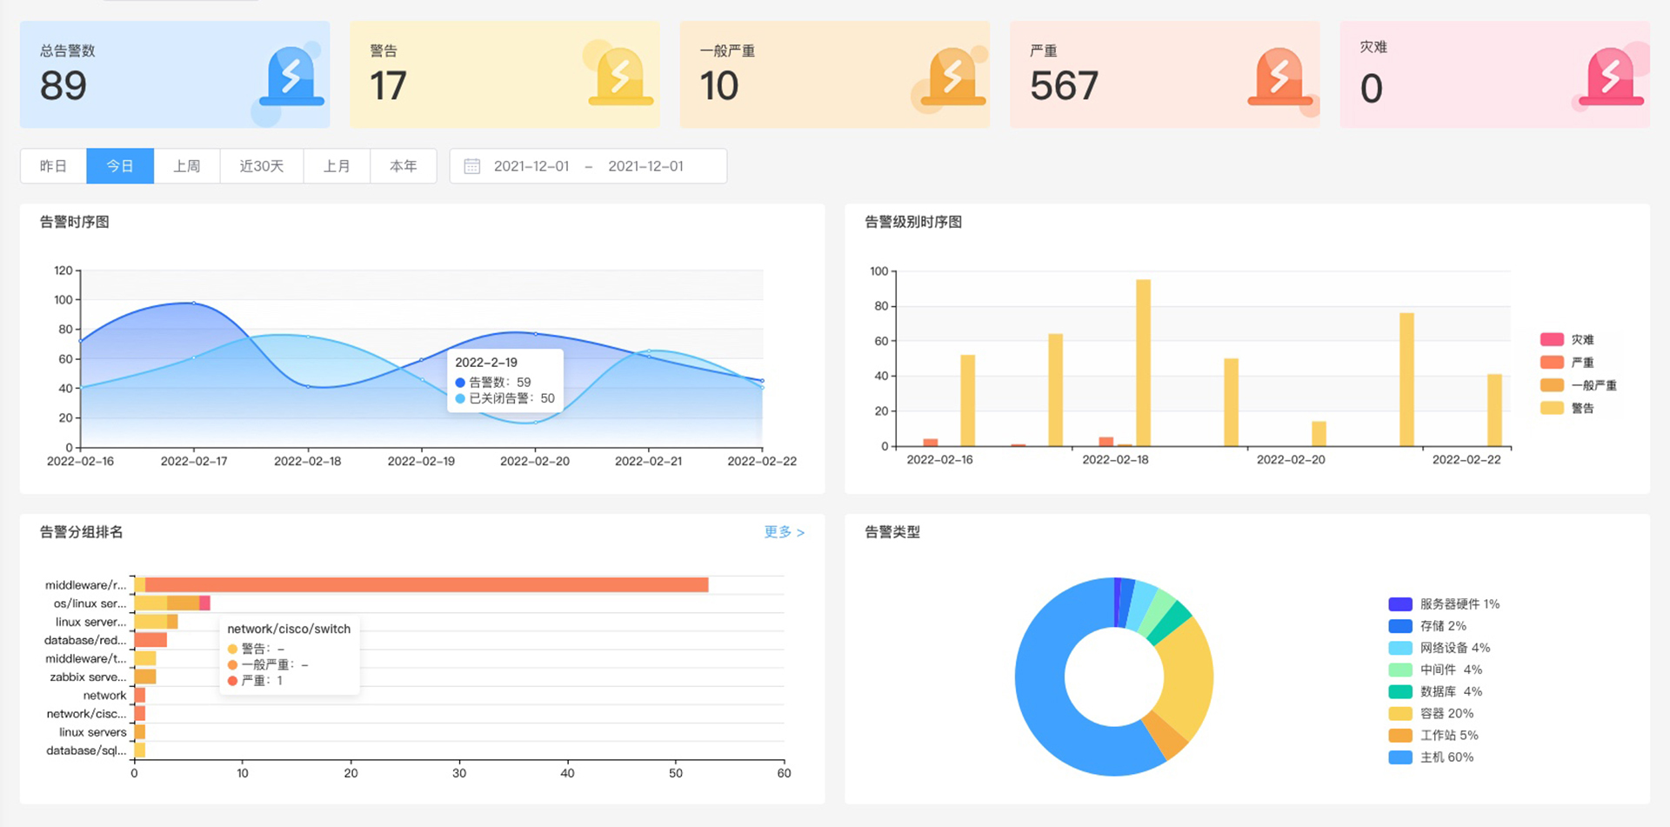Select the 上周 time range tab
The height and width of the screenshot is (827, 1670).
(x=187, y=166)
